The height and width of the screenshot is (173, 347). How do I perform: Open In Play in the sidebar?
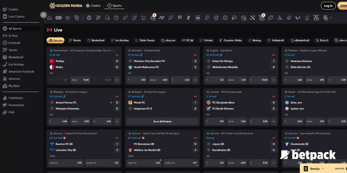(13, 36)
